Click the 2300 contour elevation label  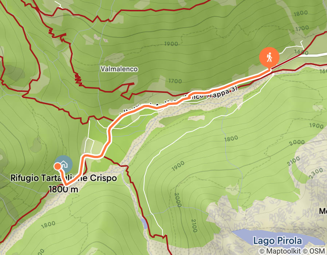click(316, 173)
